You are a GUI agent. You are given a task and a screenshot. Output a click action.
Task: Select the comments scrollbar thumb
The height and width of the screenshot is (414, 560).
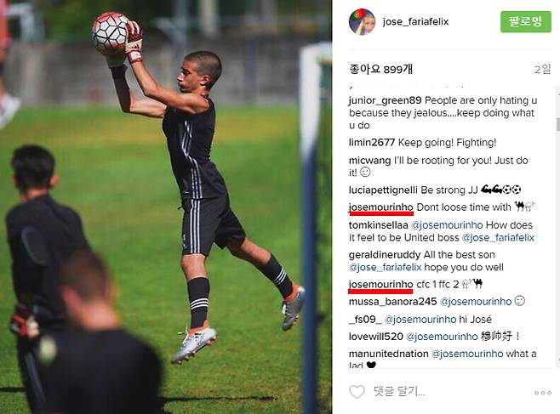pos(557,124)
